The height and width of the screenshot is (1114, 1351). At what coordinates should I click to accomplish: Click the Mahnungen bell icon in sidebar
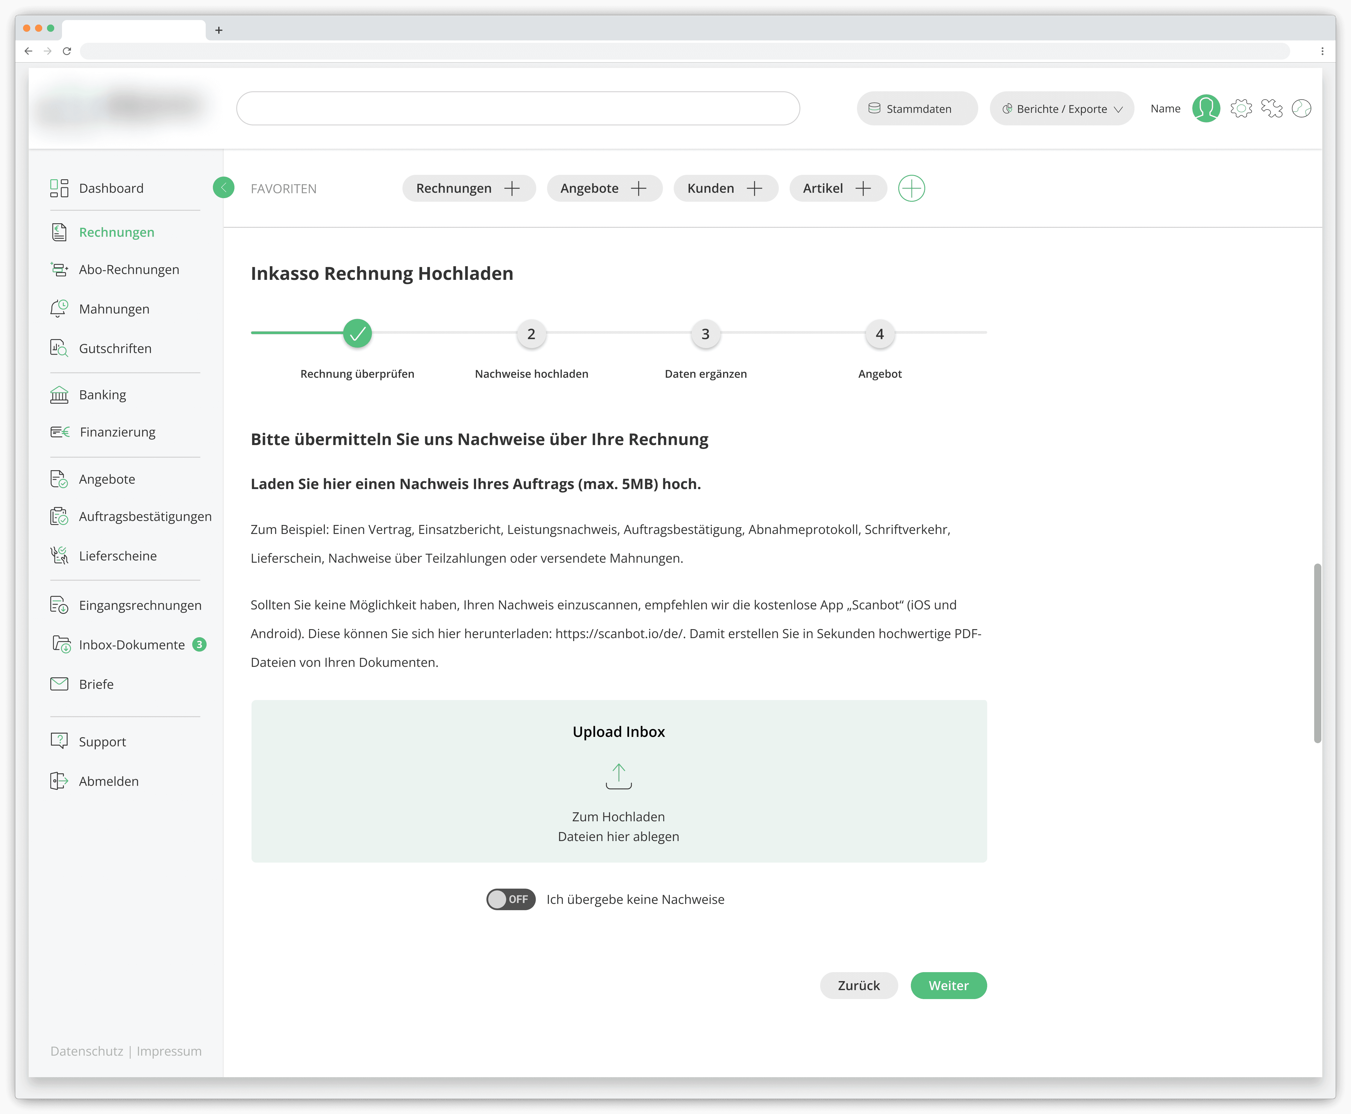coord(59,309)
